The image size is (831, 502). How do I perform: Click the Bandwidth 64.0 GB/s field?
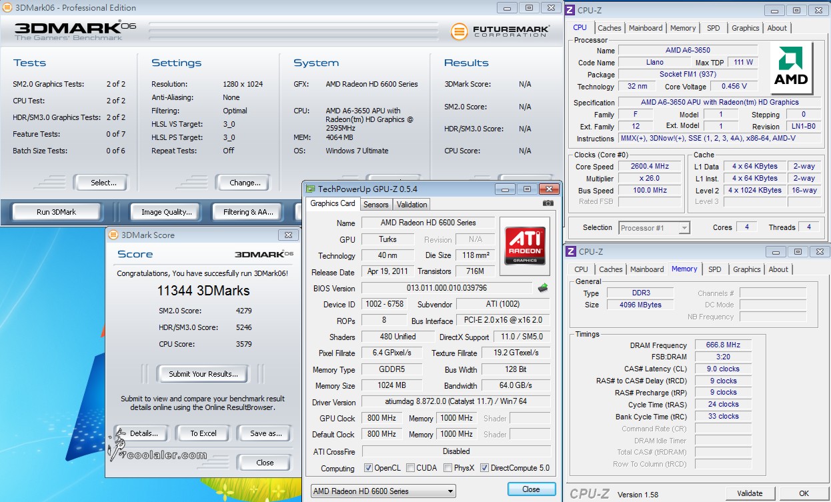pyautogui.click(x=516, y=385)
